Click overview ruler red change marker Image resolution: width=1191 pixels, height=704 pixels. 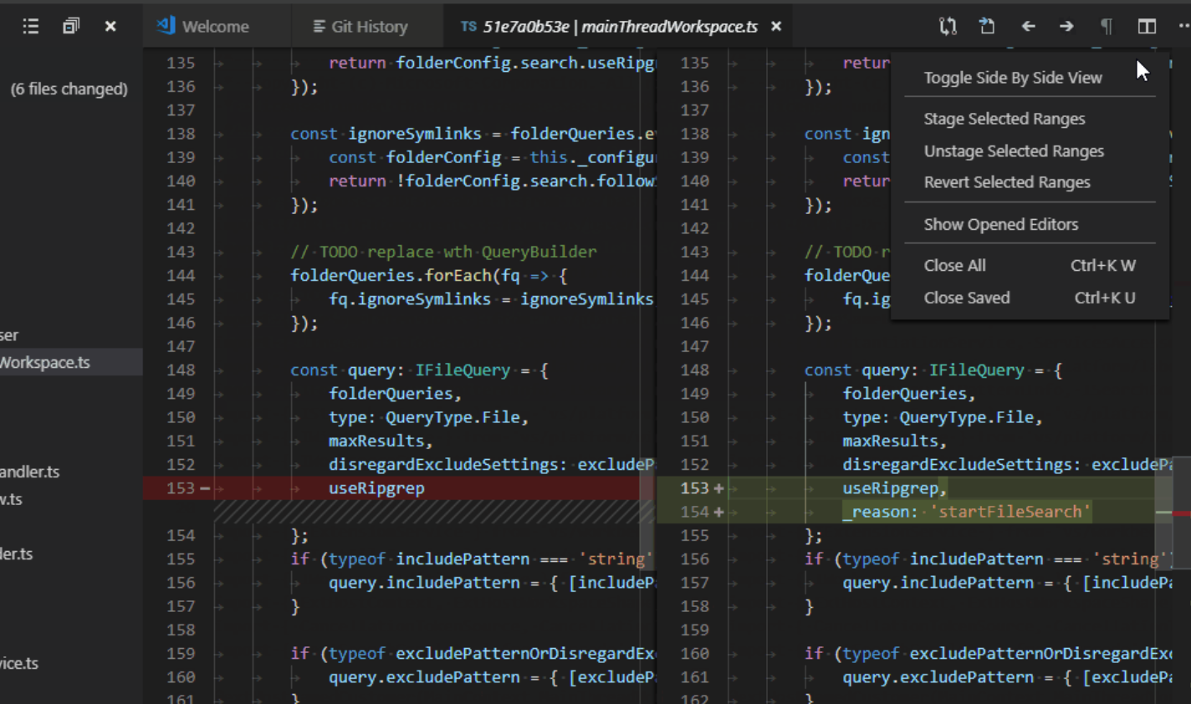pos(1182,513)
